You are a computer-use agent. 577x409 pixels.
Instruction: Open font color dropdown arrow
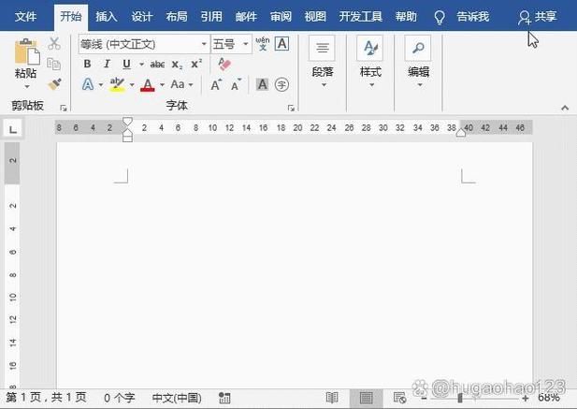pos(162,85)
